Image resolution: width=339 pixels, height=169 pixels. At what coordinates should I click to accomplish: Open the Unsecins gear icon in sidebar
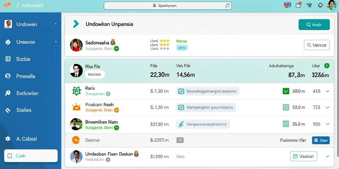[8, 42]
